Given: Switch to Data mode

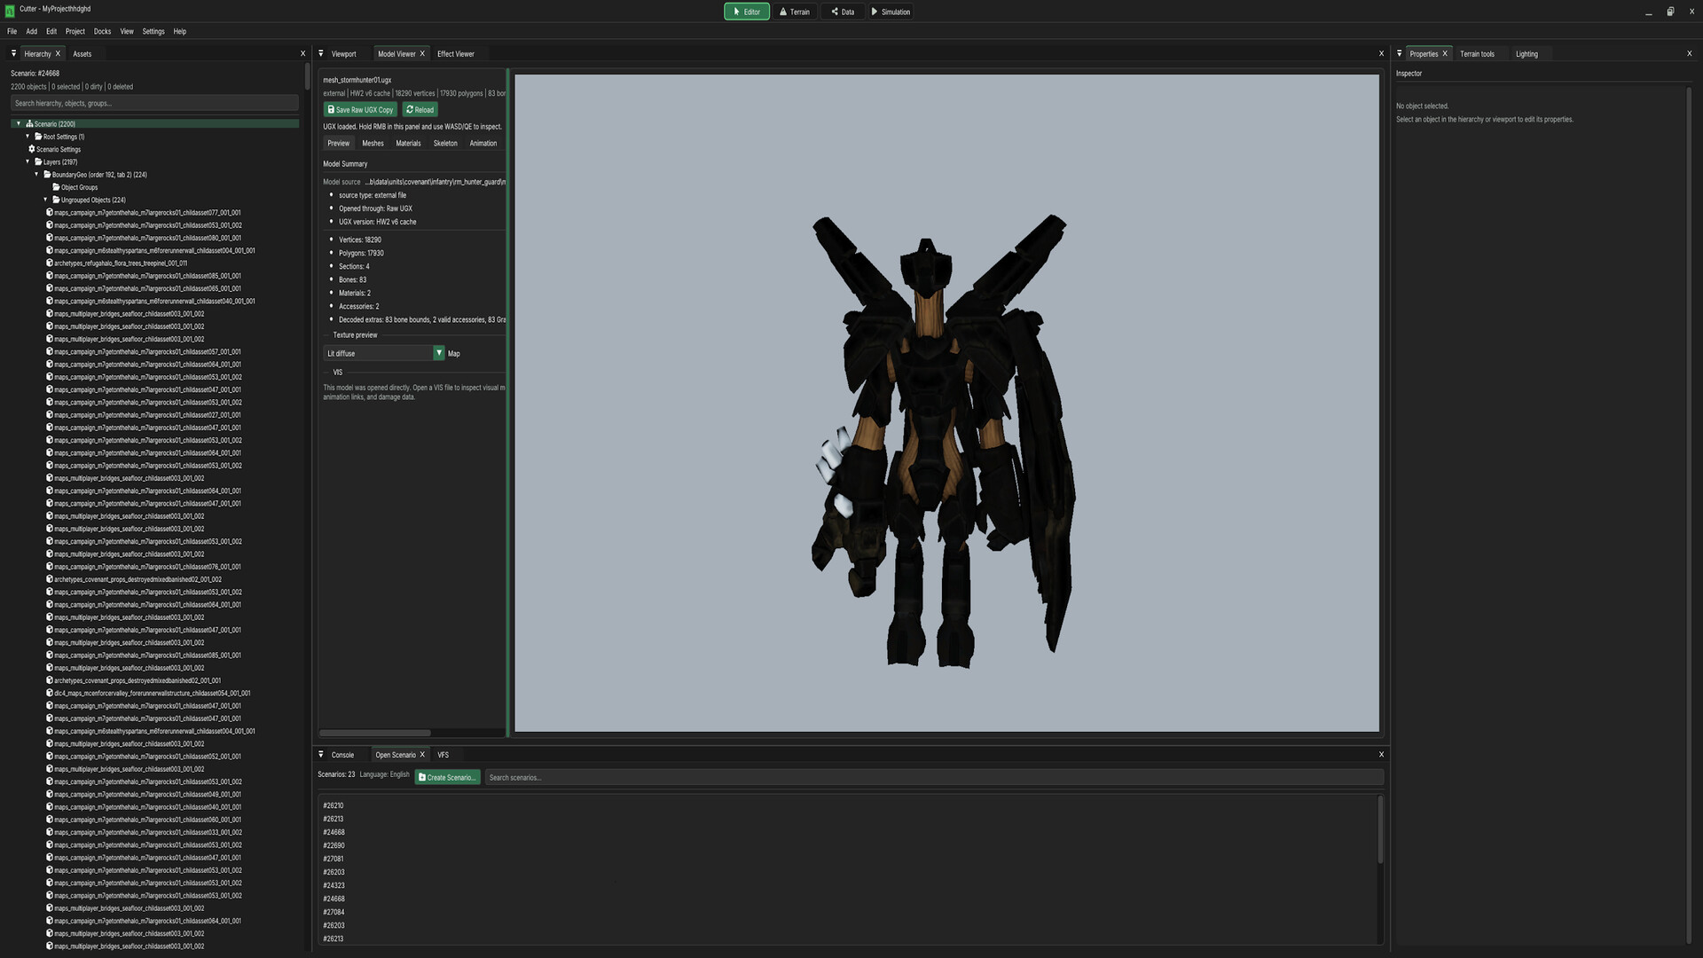Looking at the screenshot, I should 843,12.
